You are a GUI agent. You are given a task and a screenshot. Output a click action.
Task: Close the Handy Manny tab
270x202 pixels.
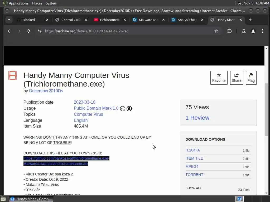[x=241, y=20]
